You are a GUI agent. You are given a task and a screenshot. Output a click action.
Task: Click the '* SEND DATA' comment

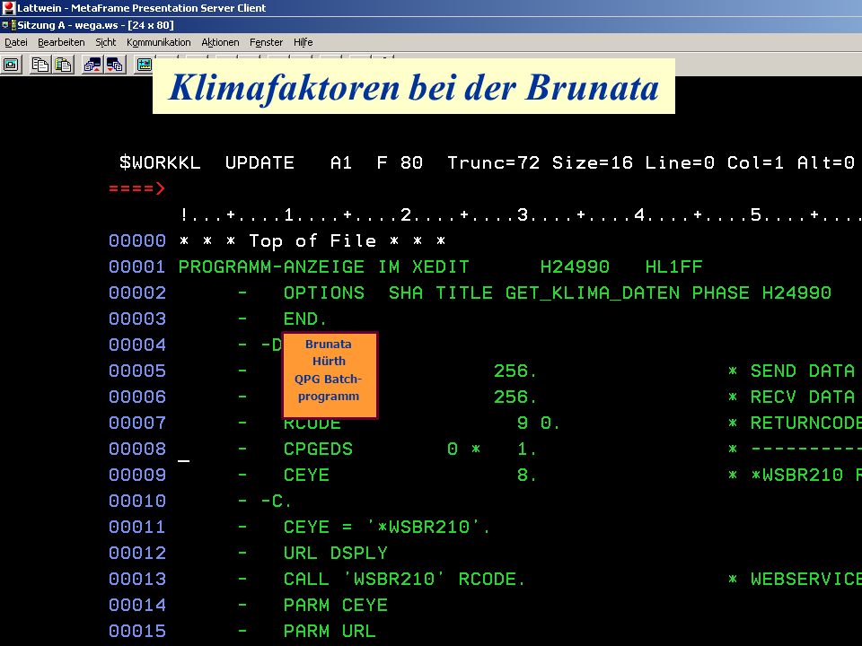pyautogui.click(x=792, y=371)
